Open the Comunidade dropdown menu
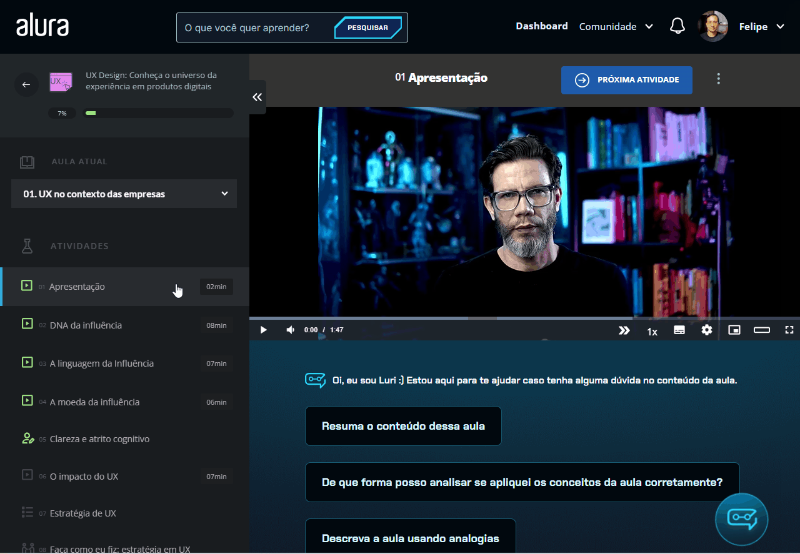 pyautogui.click(x=616, y=26)
